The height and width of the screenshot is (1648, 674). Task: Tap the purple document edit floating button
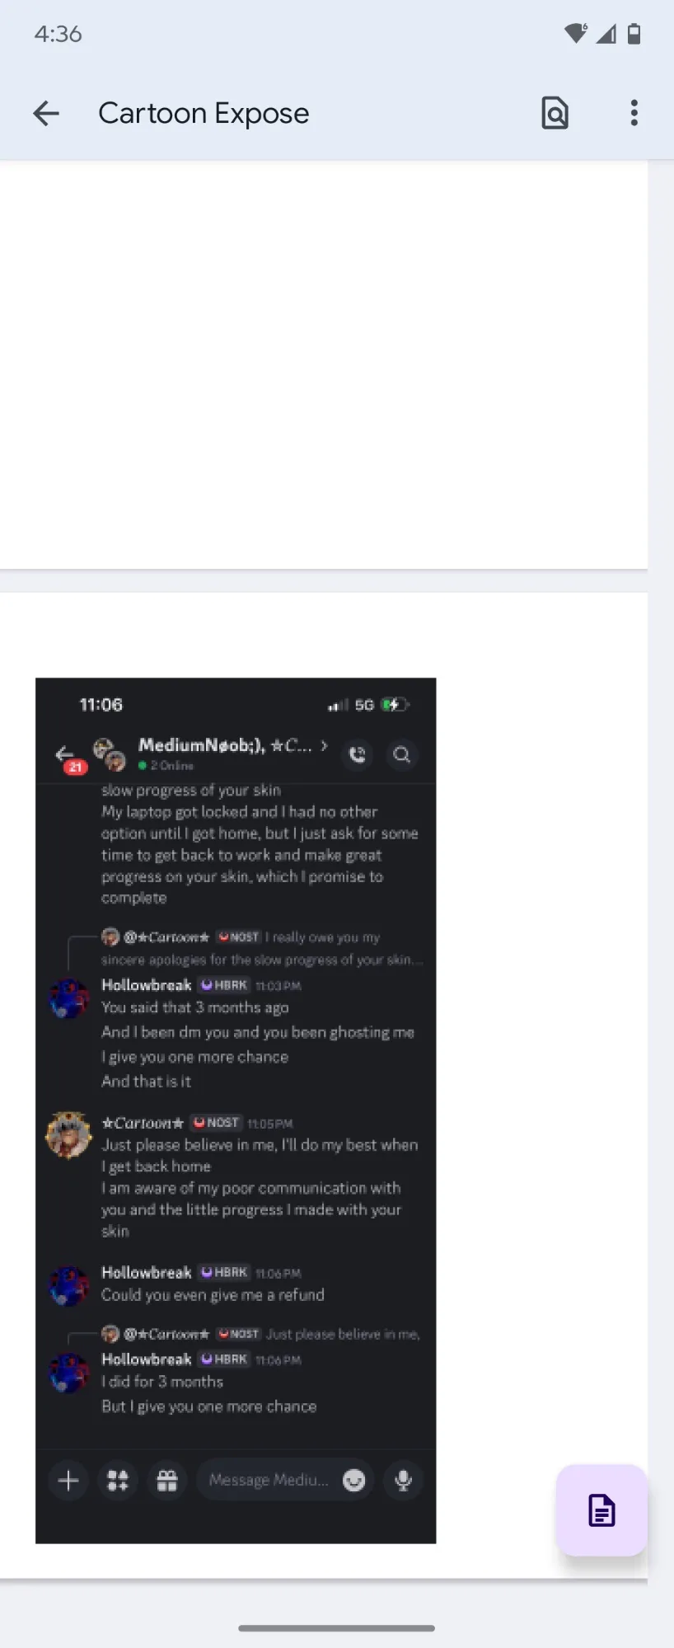(601, 1510)
